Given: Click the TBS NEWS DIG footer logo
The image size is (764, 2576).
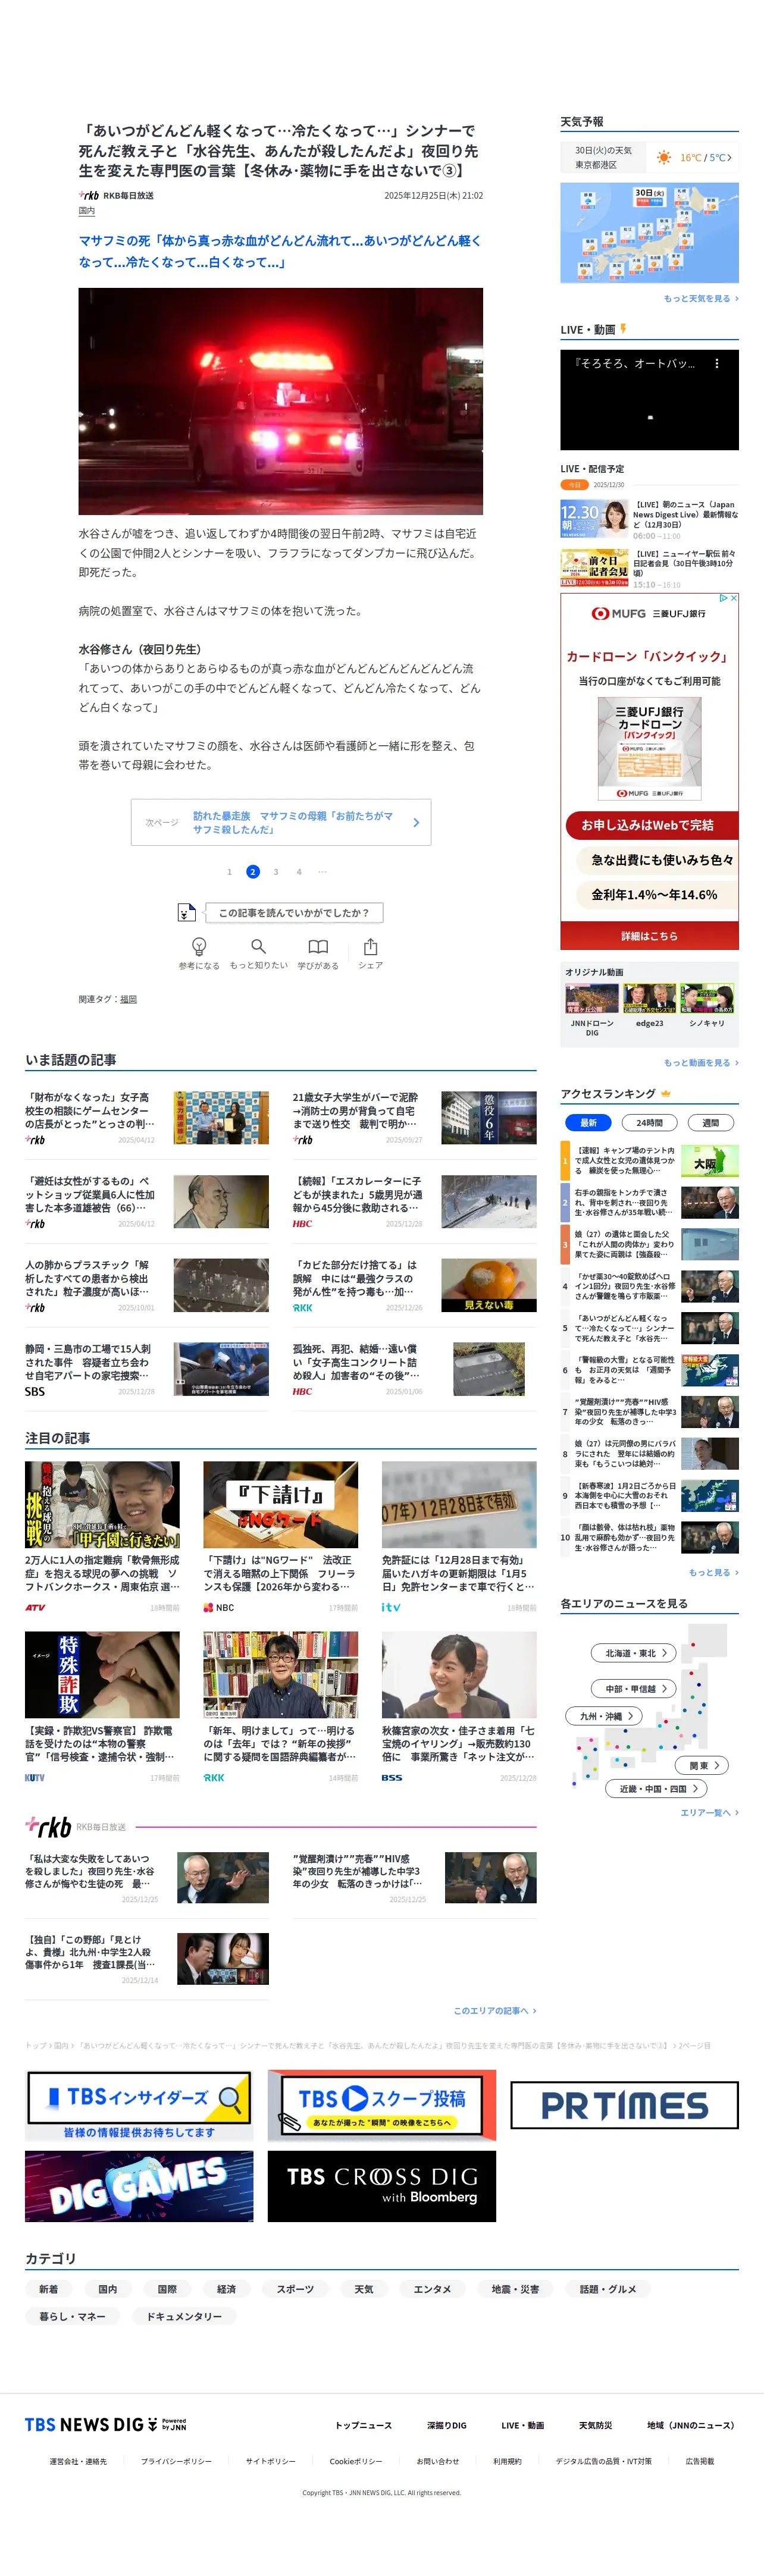Looking at the screenshot, I should (105, 2424).
